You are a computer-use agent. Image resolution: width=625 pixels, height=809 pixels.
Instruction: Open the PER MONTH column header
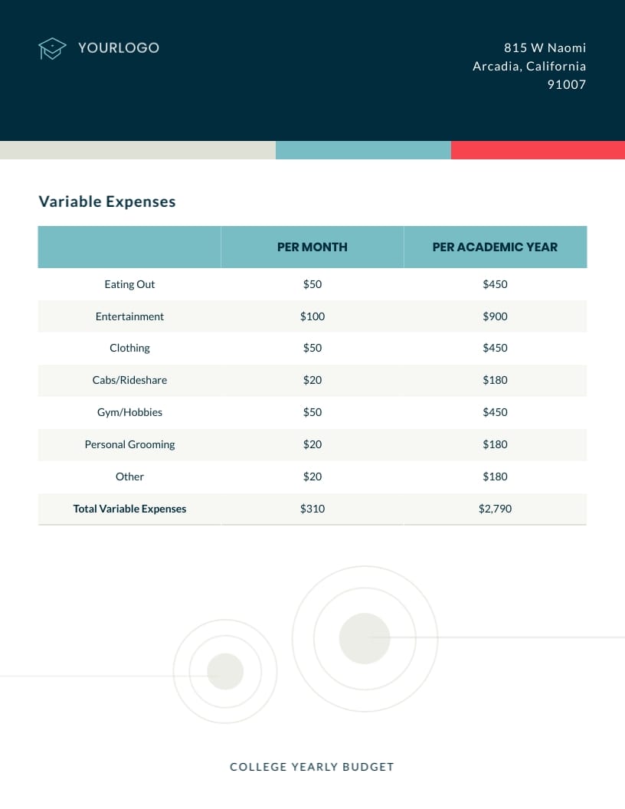(312, 247)
